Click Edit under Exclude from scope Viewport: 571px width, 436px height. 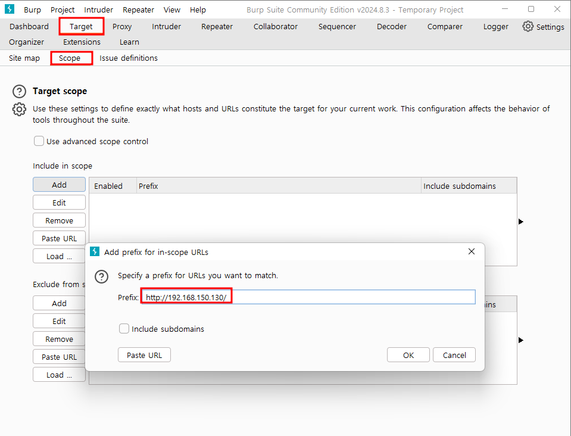60,321
